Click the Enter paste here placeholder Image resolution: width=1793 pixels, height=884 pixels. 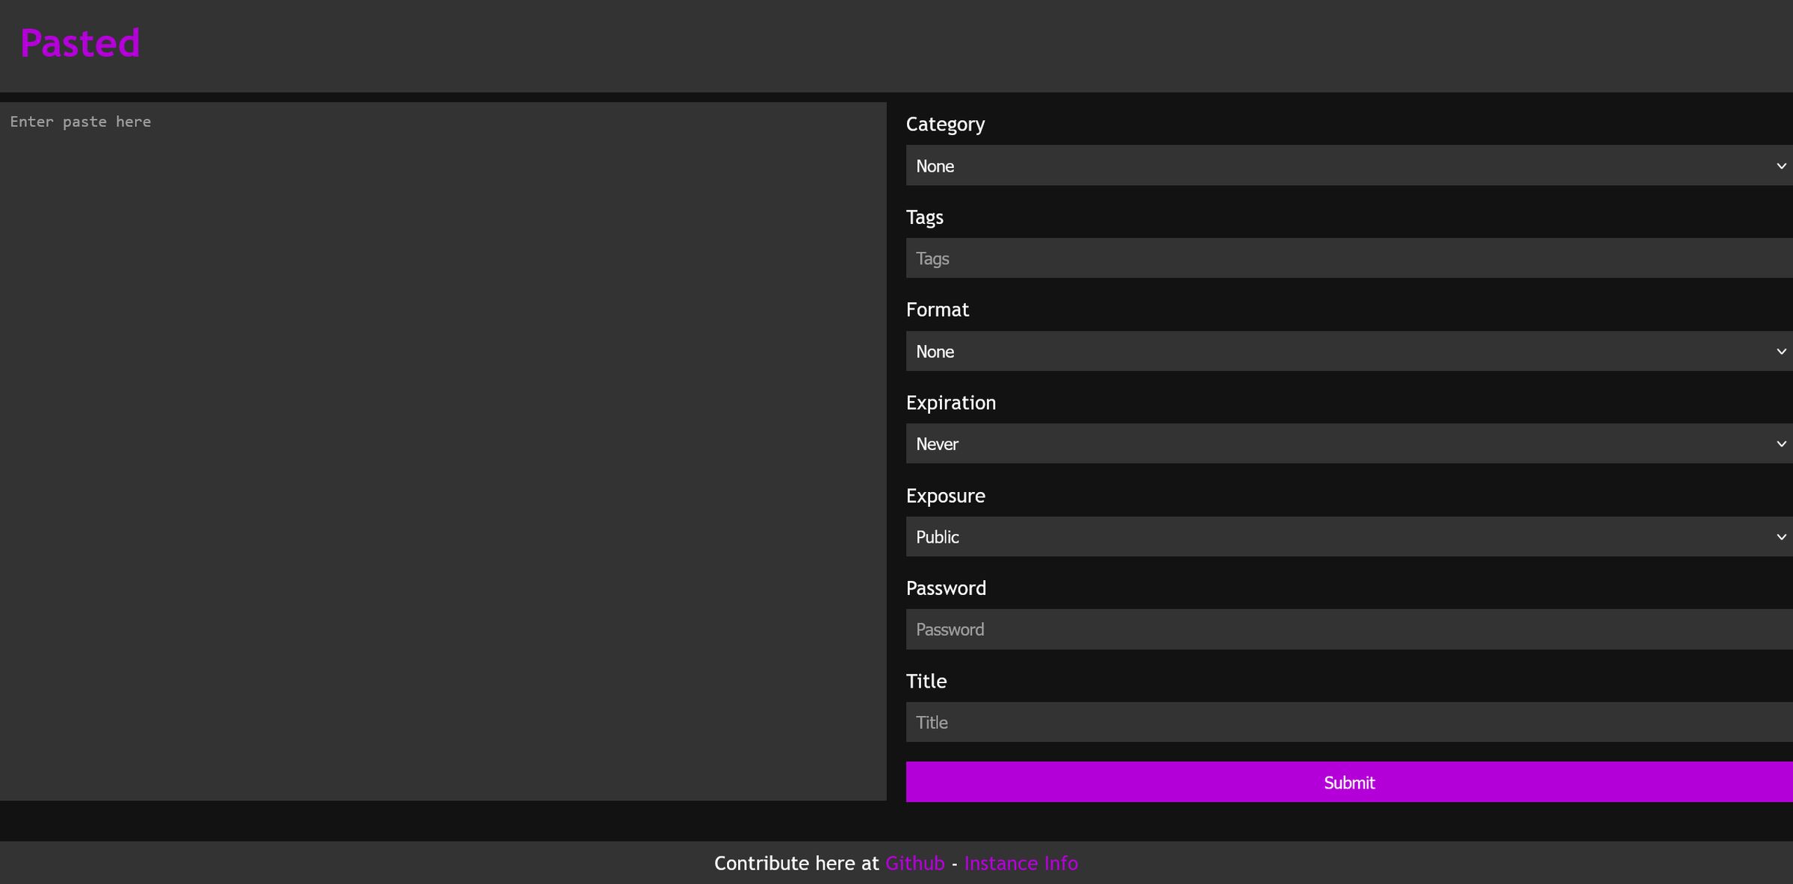tap(80, 121)
